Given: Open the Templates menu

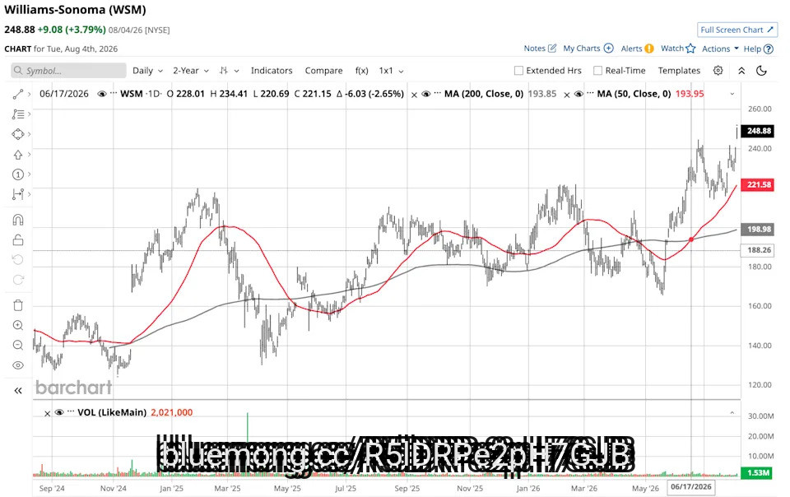Looking at the screenshot, I should pyautogui.click(x=679, y=71).
